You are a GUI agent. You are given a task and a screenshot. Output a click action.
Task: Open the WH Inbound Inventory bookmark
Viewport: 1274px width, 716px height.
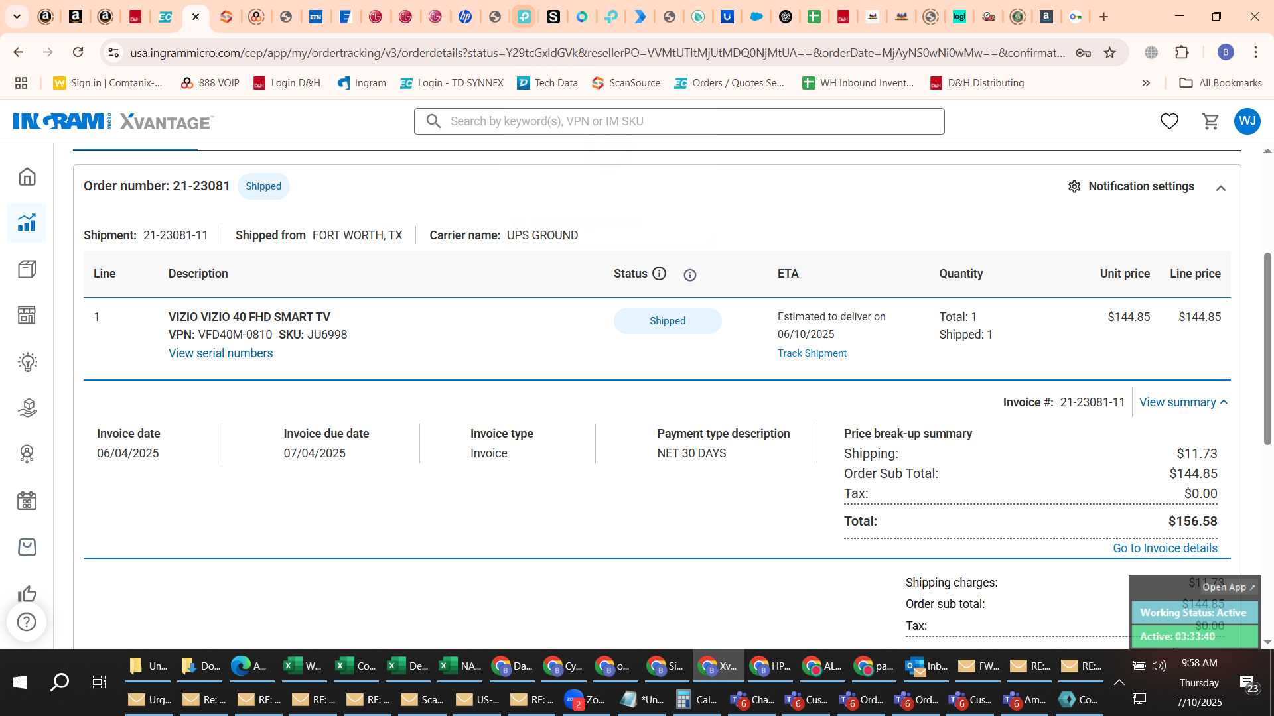(858, 83)
